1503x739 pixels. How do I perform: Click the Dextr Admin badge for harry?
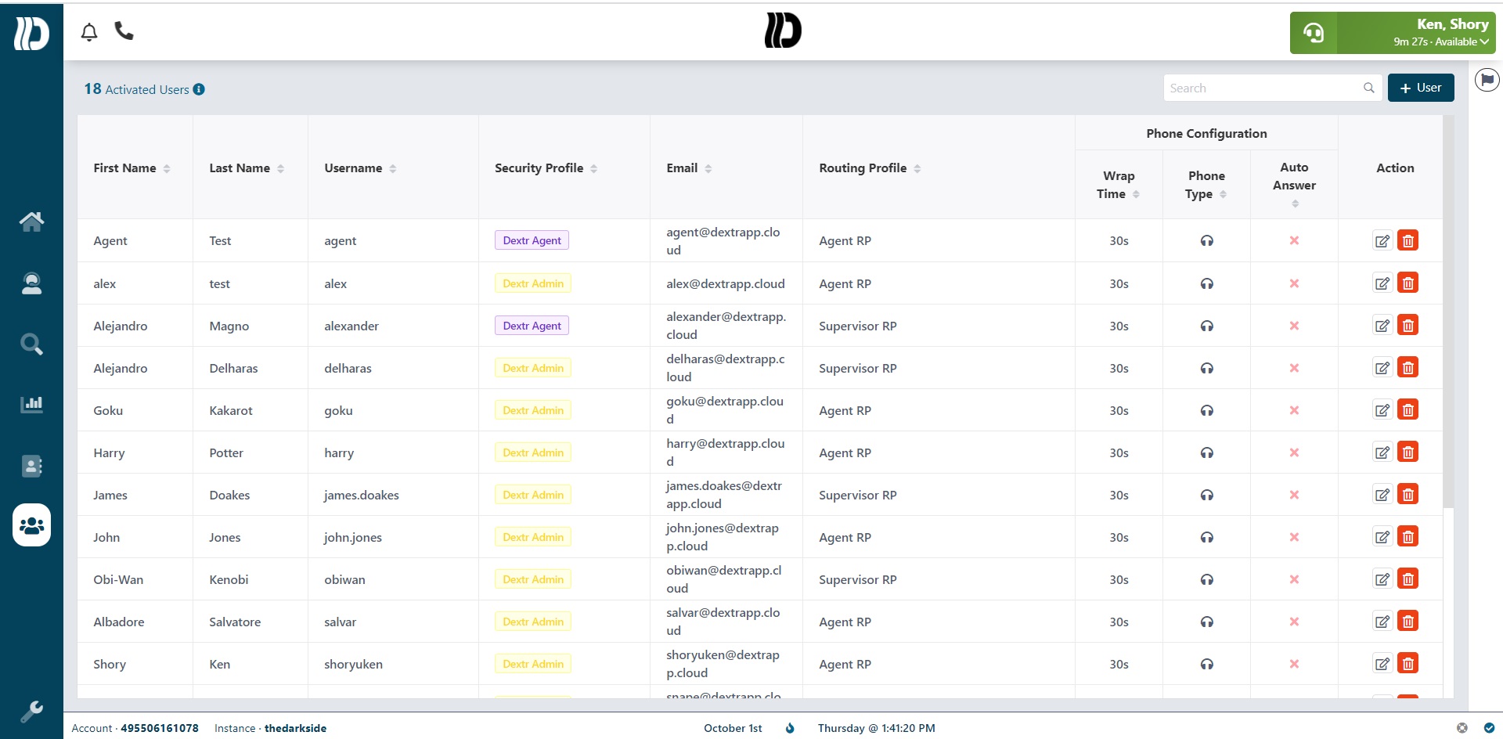click(533, 452)
